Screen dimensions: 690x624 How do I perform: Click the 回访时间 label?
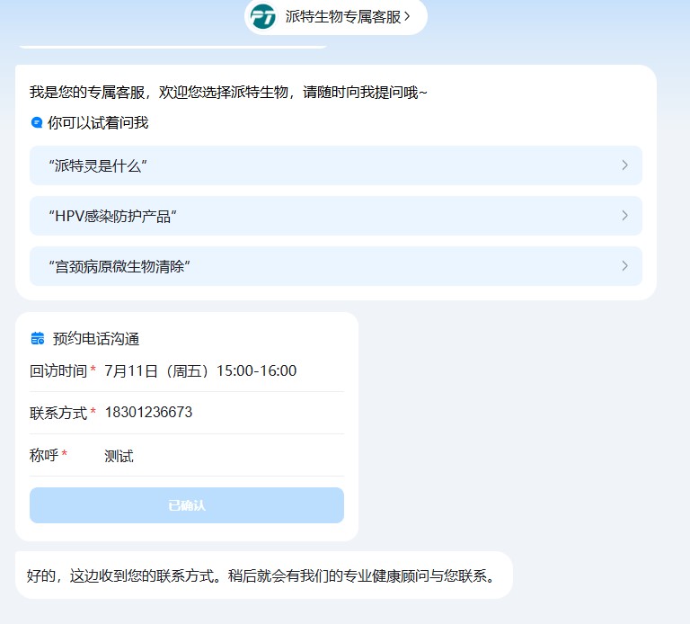(x=58, y=371)
